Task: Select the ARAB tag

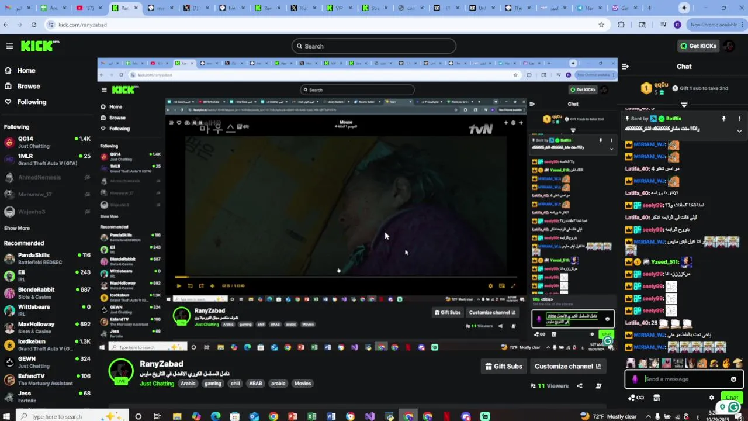Action: pyautogui.click(x=255, y=384)
